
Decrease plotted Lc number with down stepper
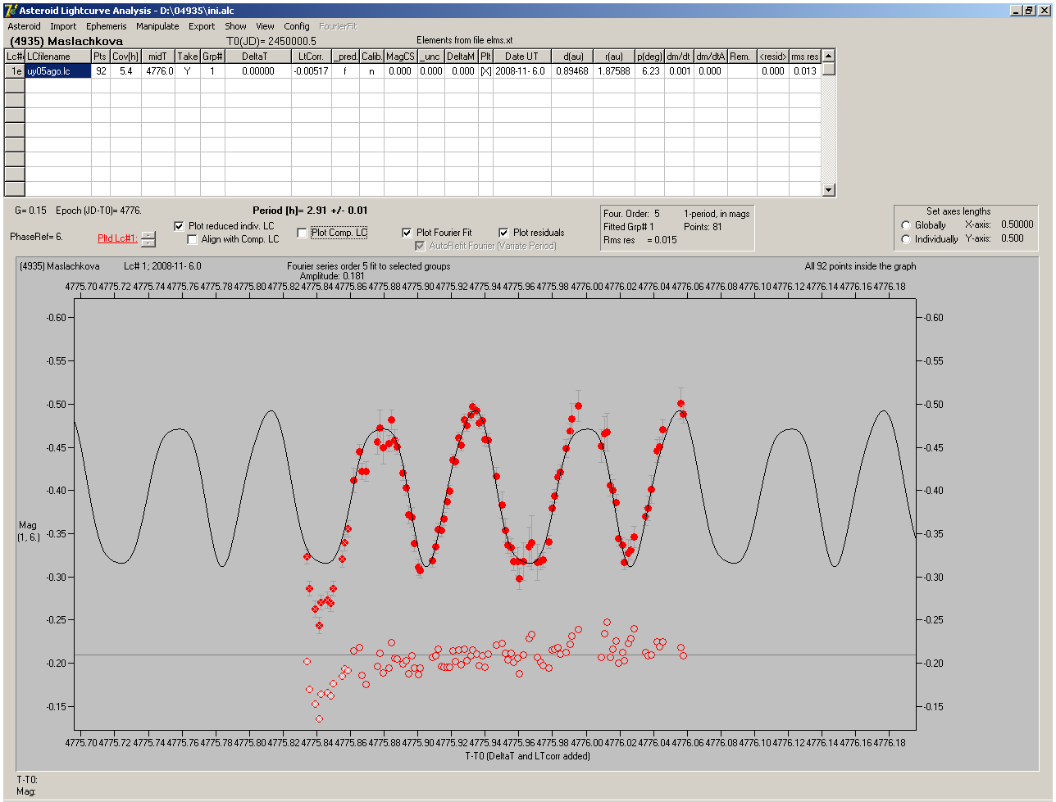(x=148, y=242)
